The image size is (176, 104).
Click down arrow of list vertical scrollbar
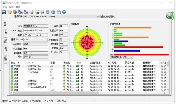pos(168,90)
